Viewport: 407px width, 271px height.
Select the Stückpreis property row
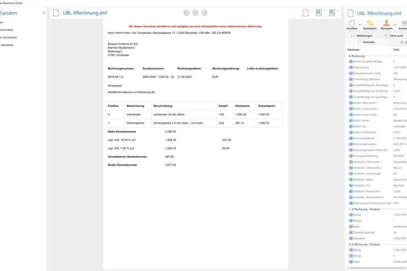[378, 238]
